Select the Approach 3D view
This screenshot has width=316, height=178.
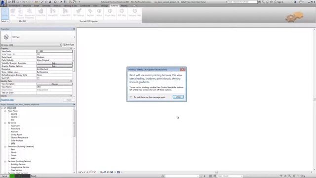15,126
